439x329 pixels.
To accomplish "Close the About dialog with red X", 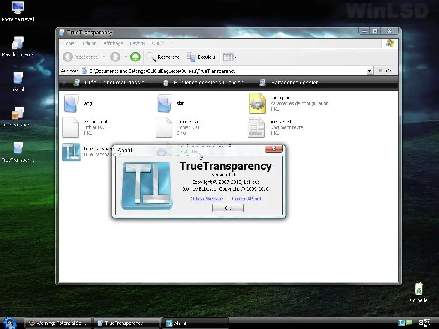I will pos(274,149).
